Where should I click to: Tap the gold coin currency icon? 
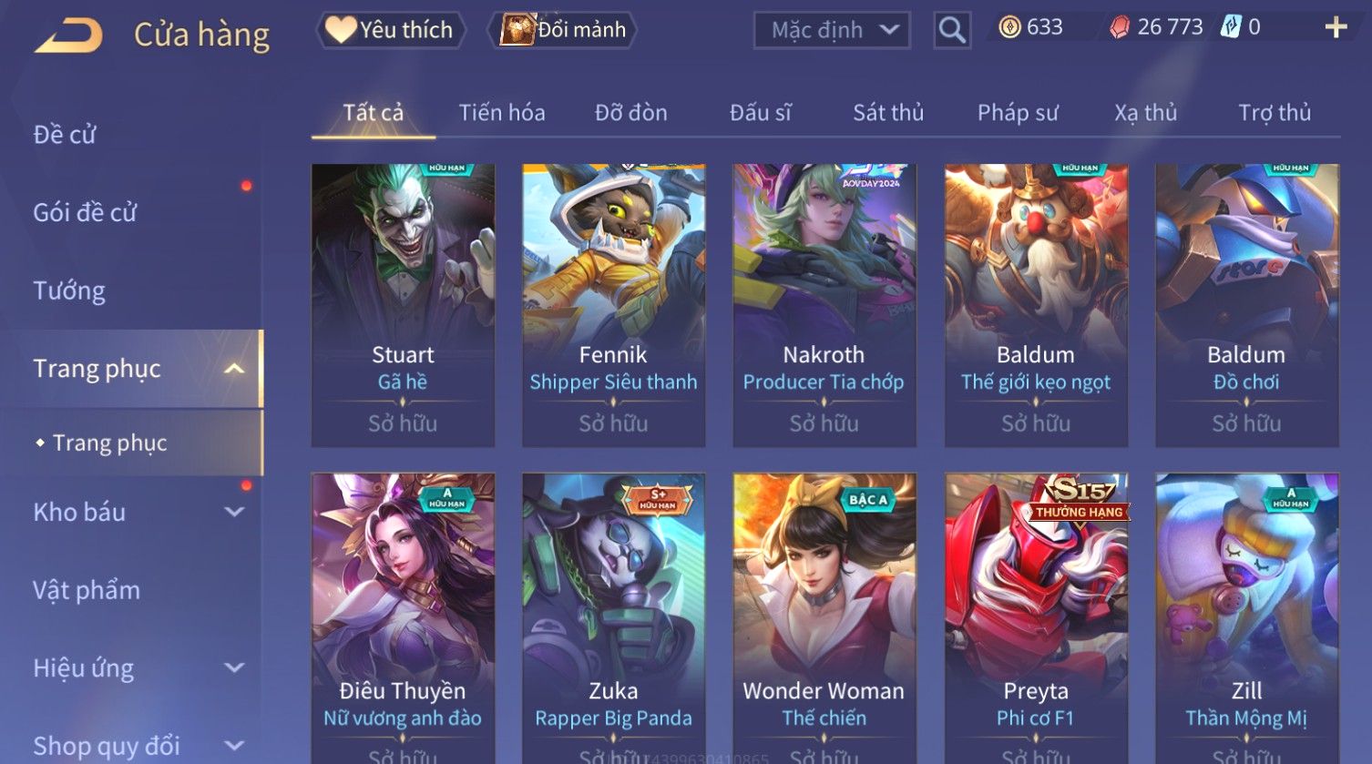click(x=1009, y=27)
